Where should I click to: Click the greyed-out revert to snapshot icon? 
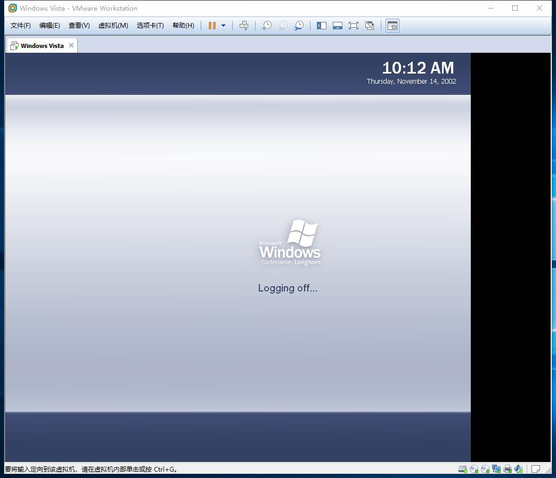283,26
